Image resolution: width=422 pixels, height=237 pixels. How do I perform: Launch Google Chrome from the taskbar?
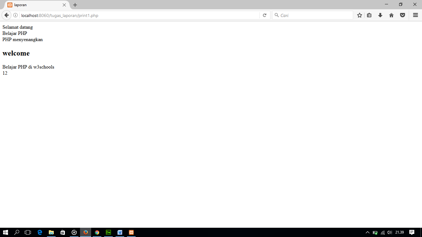pos(97,232)
